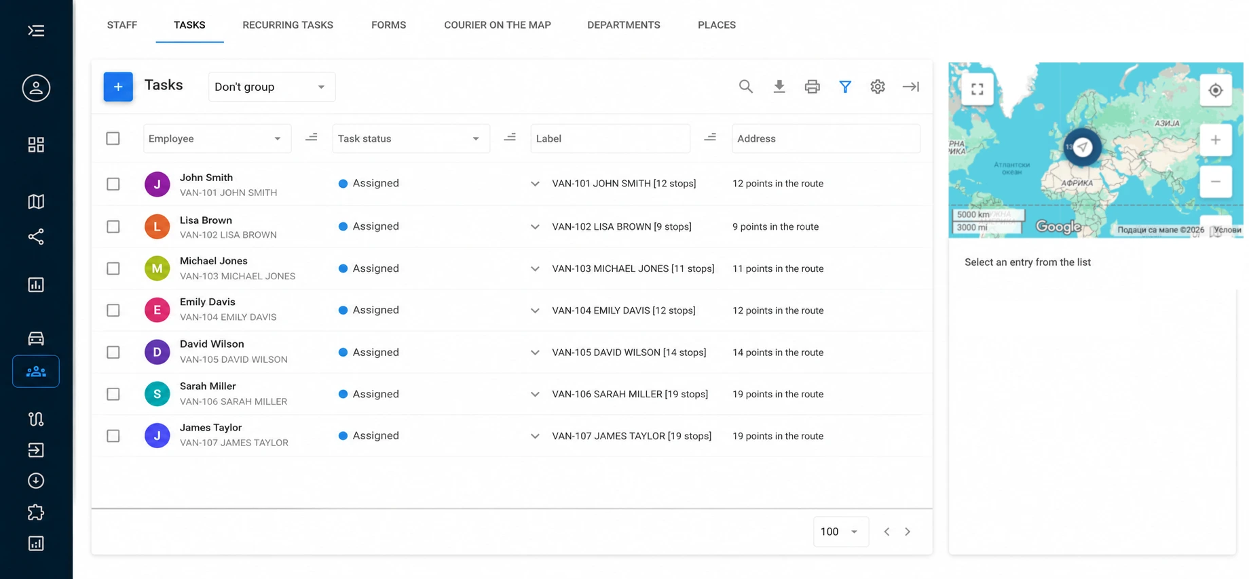This screenshot has width=1249, height=579.
Task: Go to the next page arrow
Action: [908, 532]
